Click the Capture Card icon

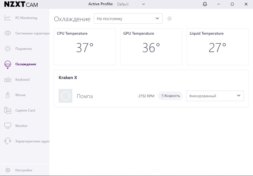[8, 110]
